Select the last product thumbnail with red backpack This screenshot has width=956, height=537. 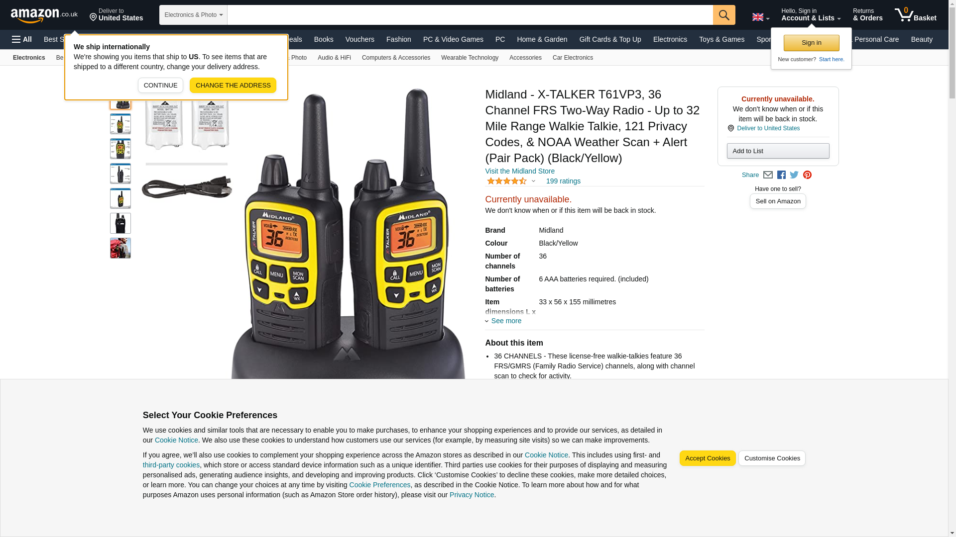pos(120,248)
